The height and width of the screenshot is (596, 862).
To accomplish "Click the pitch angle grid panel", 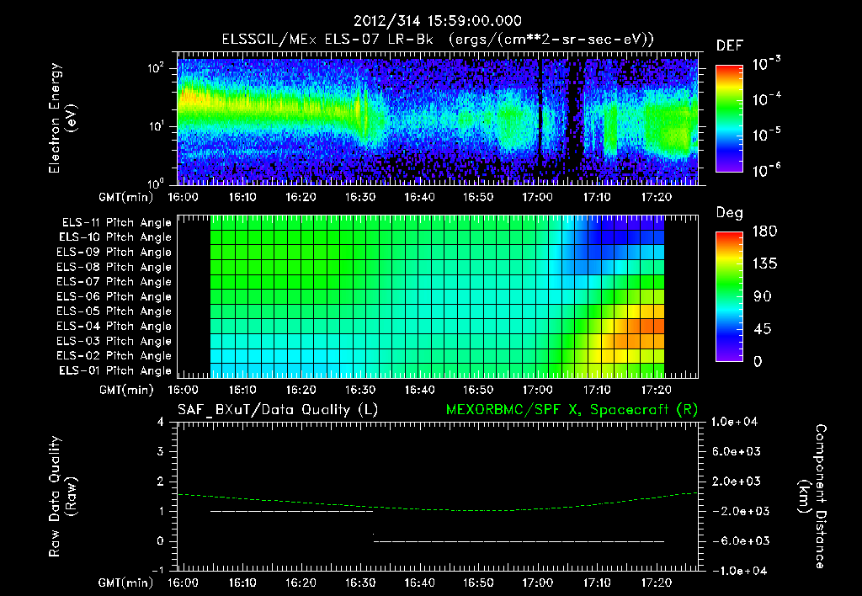I will pos(438,296).
